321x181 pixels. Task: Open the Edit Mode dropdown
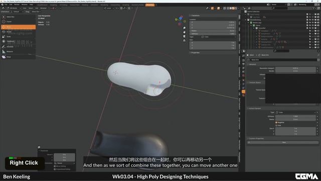(x=14, y=8)
